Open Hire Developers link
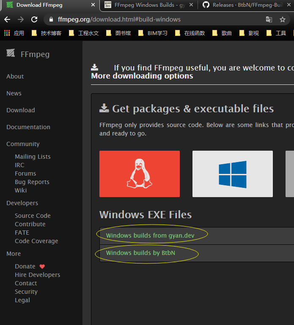Viewport: 294px width, 325px height. click(x=37, y=275)
